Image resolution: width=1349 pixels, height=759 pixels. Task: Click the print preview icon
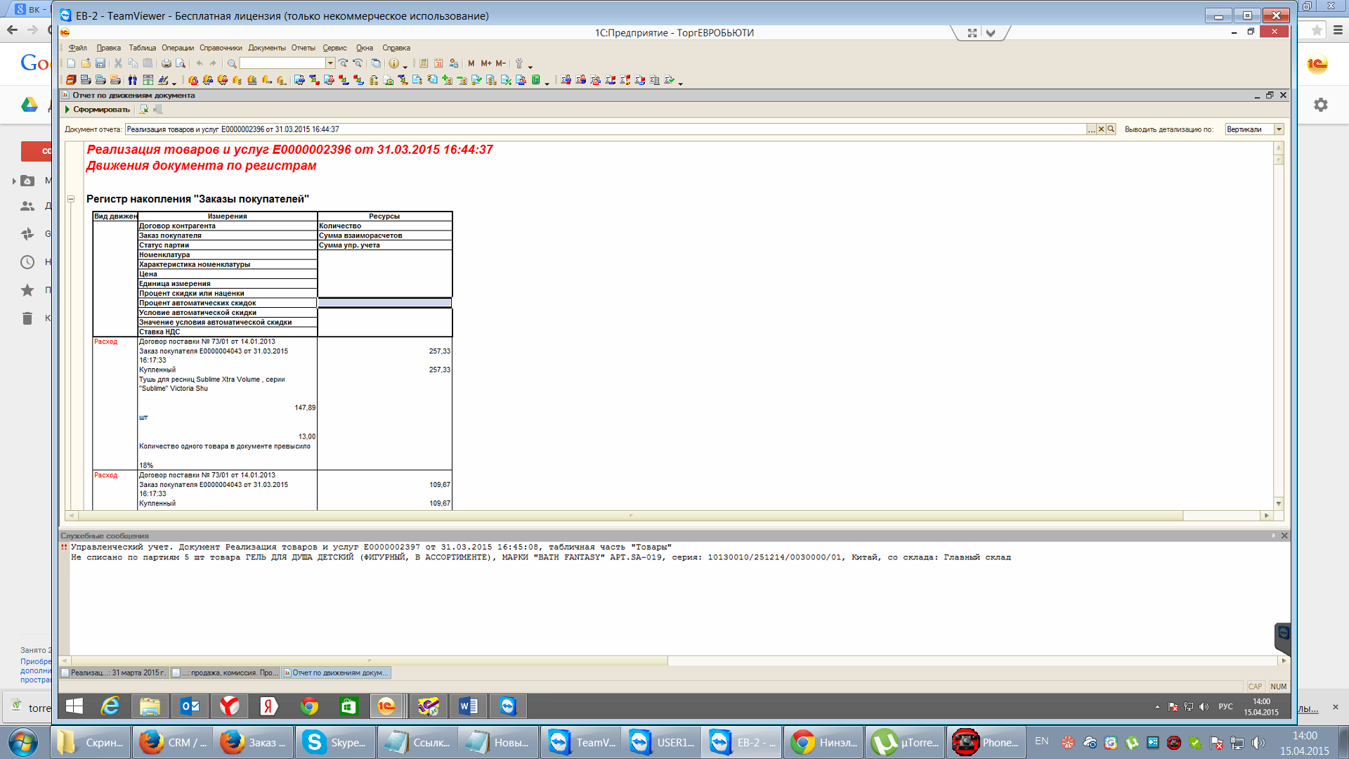(181, 63)
